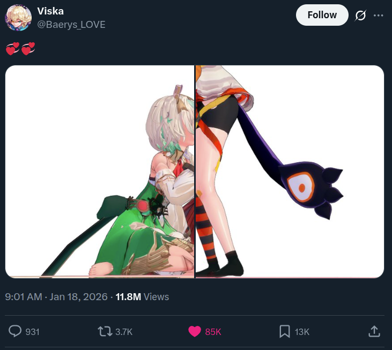Click the 85K likes count
Screen dimensions: 392x350
point(213,332)
